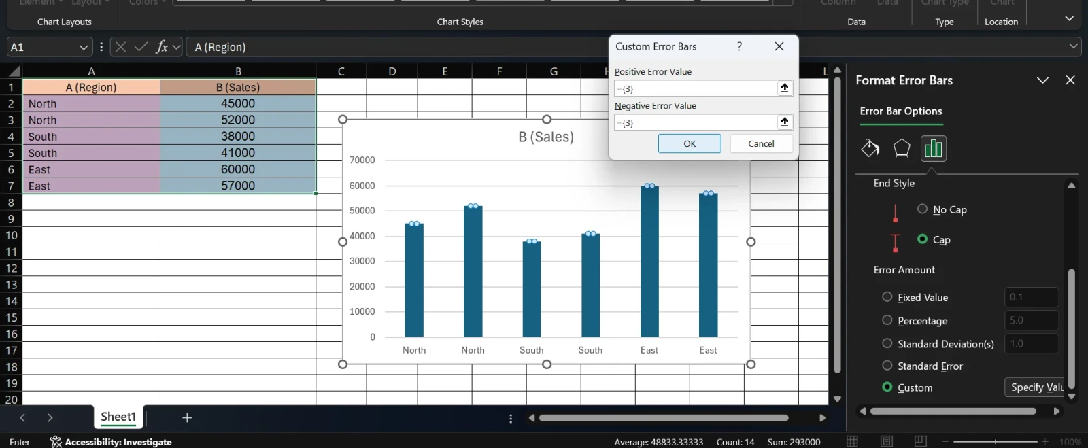Click the horizontal sheet scrollbar
The image size is (1088, 448).
tap(664, 418)
